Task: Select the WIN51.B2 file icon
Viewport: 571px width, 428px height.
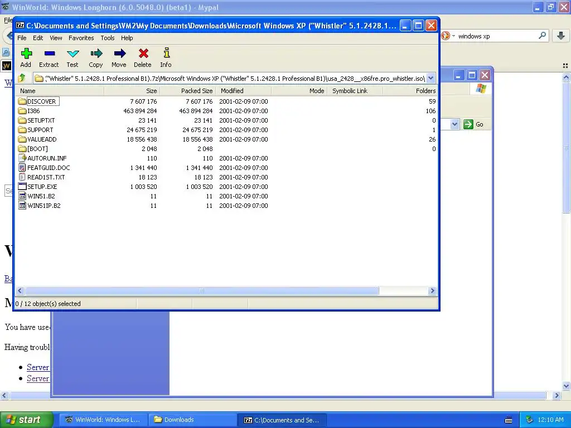Action: [22, 196]
